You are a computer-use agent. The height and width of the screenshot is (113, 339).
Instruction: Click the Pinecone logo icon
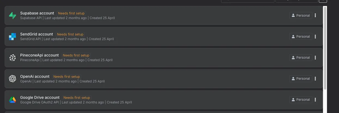coord(13,58)
